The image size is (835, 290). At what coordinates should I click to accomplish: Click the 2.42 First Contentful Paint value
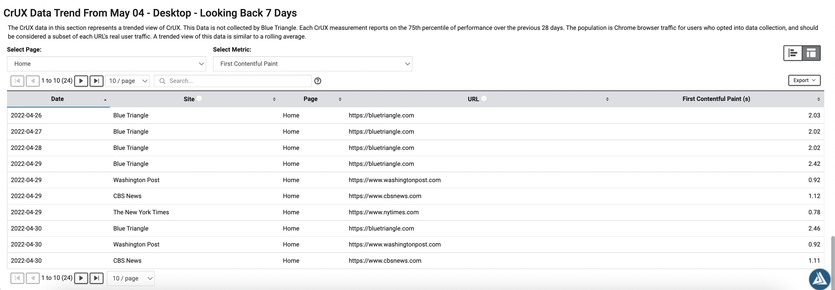814,164
